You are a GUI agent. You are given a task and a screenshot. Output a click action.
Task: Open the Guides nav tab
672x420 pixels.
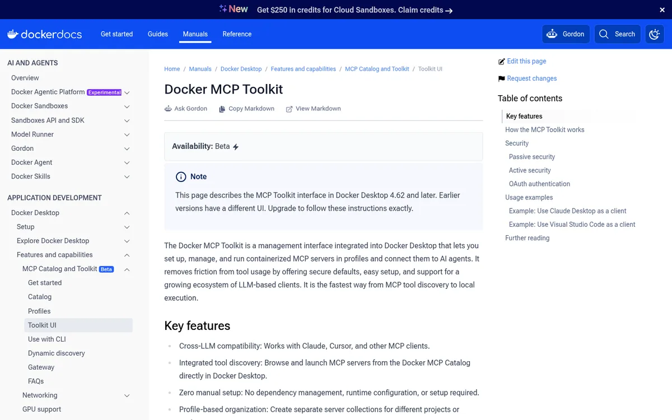(x=158, y=34)
